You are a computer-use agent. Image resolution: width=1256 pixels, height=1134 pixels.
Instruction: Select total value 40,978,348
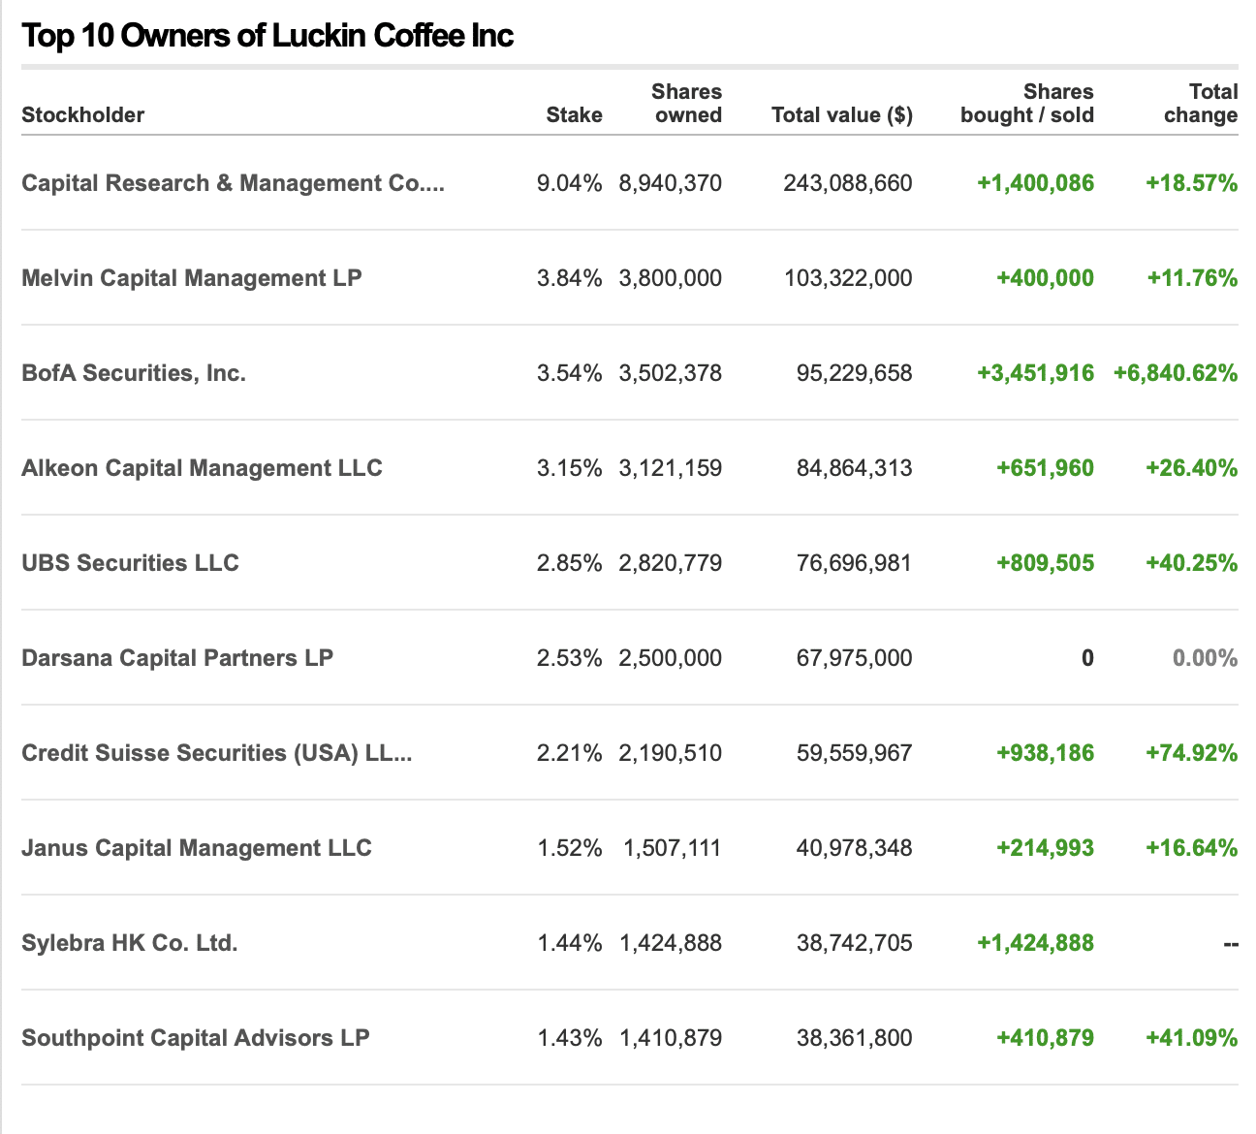coord(855,848)
